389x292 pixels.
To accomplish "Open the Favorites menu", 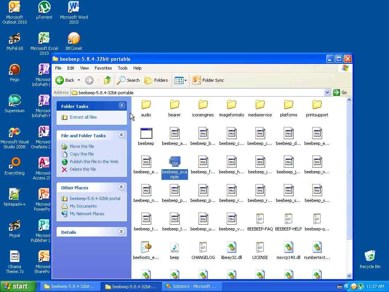I will [103, 68].
